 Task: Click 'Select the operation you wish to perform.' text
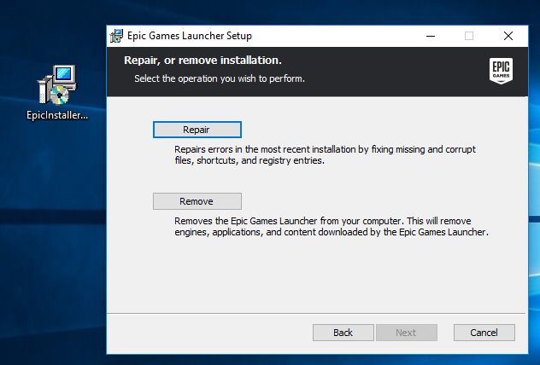(x=220, y=78)
